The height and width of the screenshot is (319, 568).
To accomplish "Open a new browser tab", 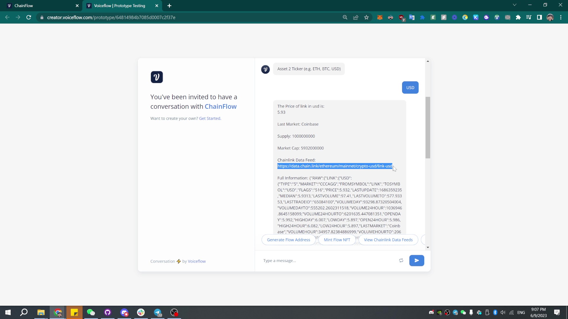I will (x=169, y=6).
